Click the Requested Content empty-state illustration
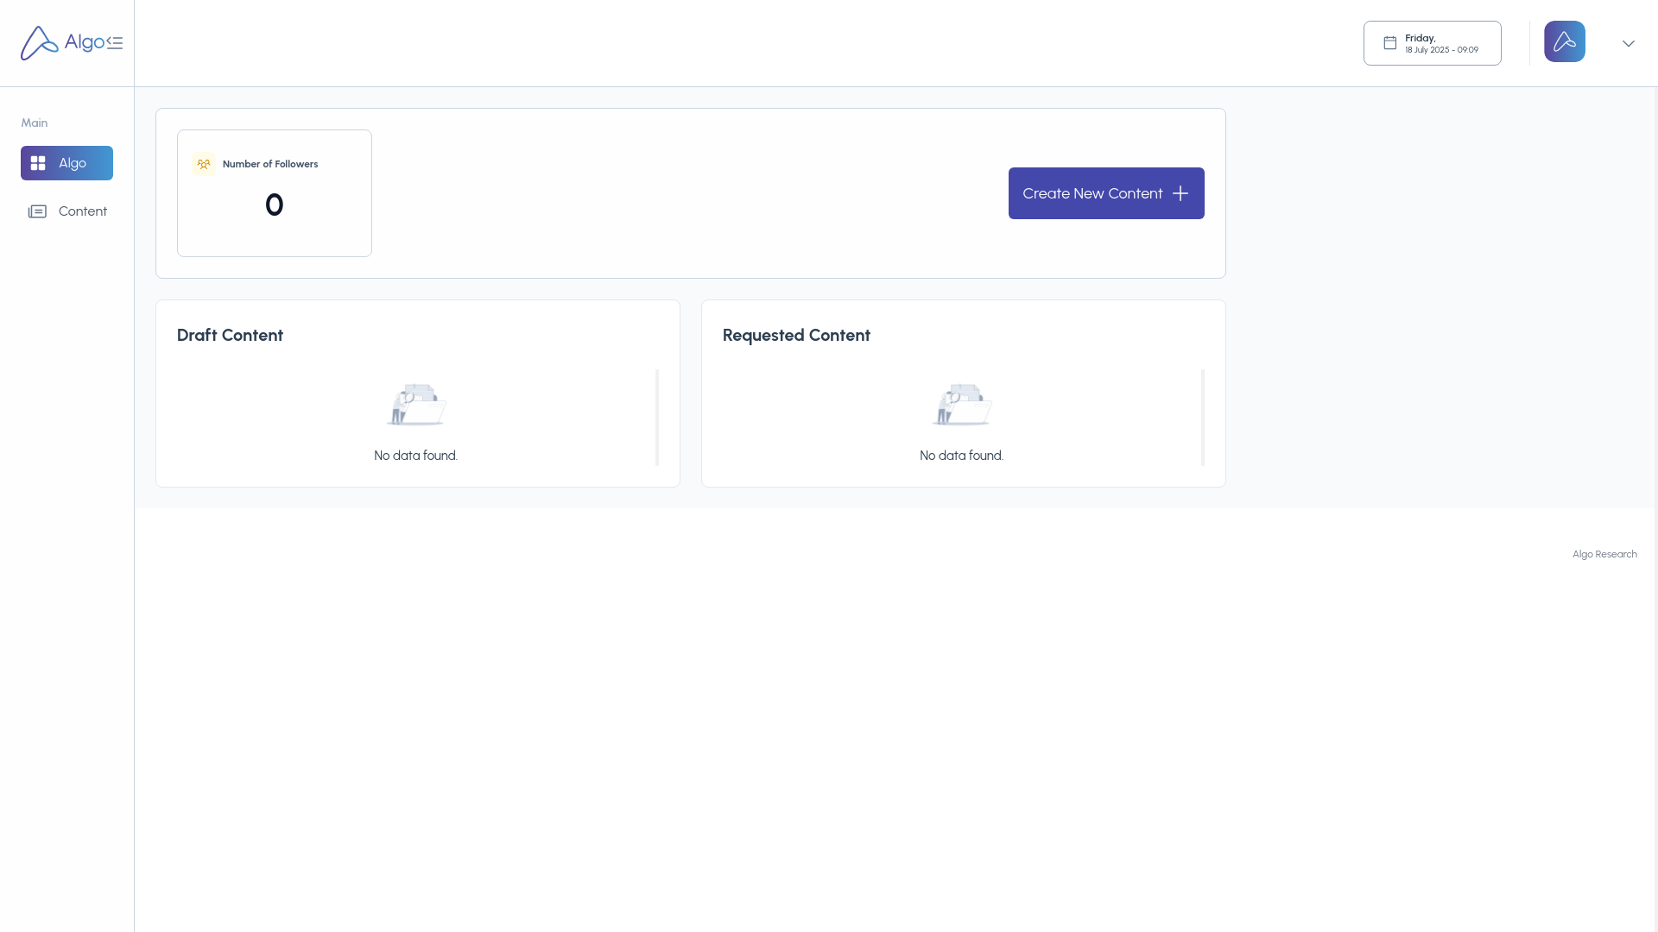 962,405
